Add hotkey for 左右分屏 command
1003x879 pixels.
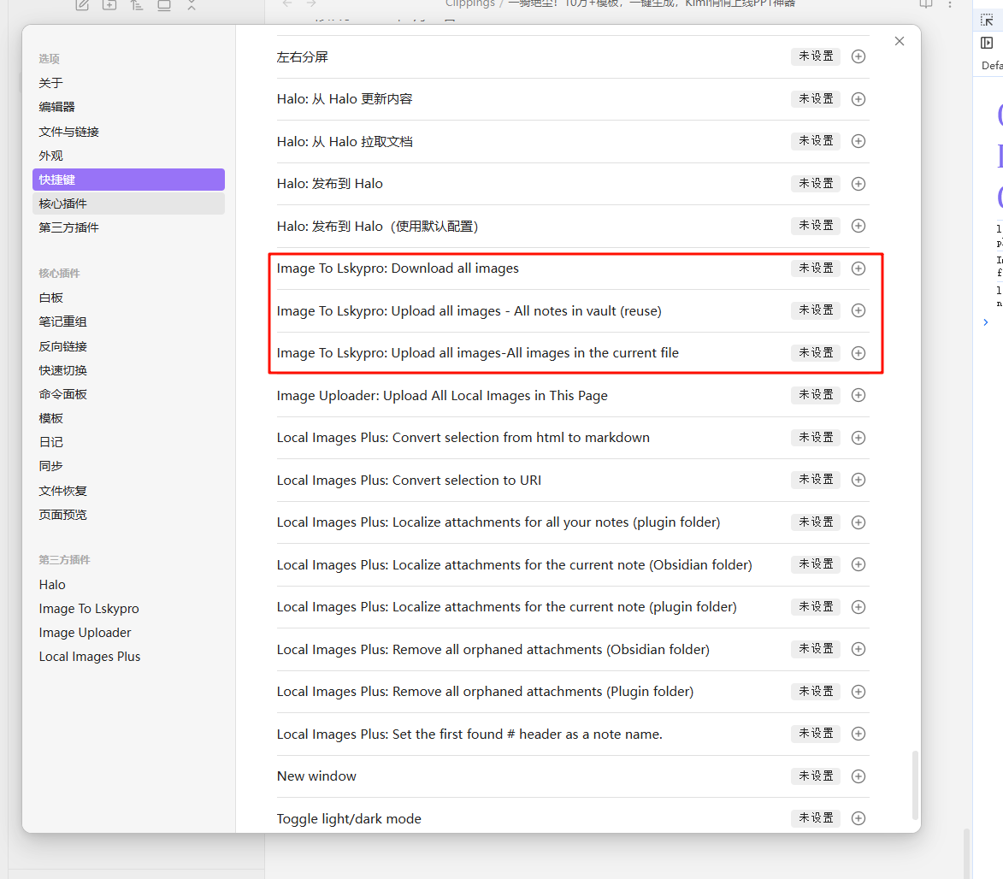coord(858,56)
